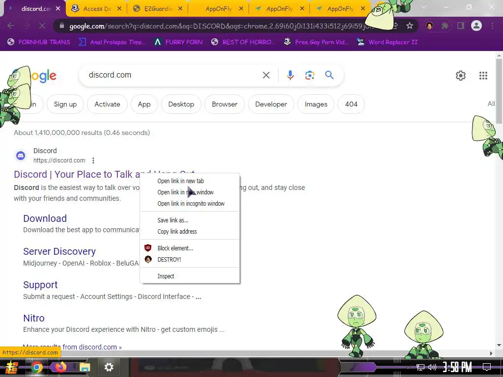503x377 pixels.
Task: Open Discord Nitro sitelink
Action: point(34,318)
